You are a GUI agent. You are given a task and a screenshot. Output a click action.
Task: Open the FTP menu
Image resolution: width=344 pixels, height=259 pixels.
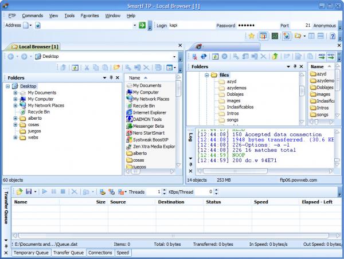12,16
